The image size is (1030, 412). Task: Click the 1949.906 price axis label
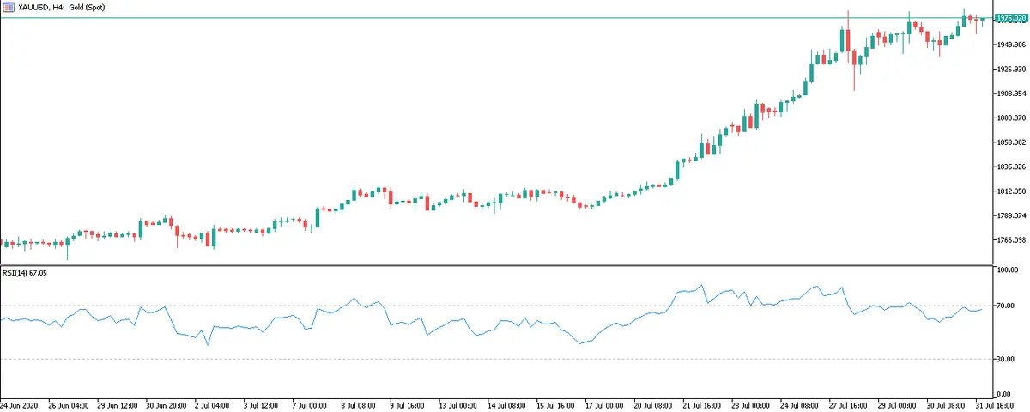click(1009, 45)
